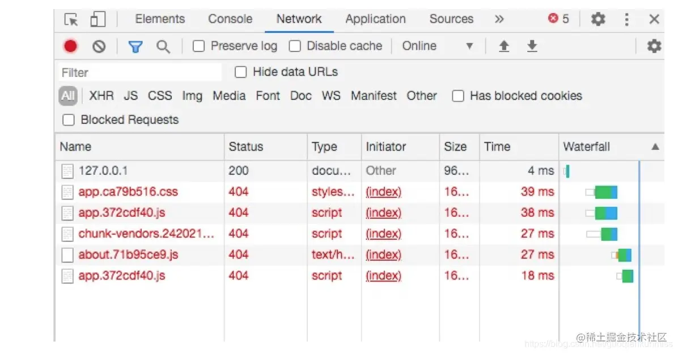Click the import HAR upload icon
This screenshot has height=354, width=678.
point(503,46)
